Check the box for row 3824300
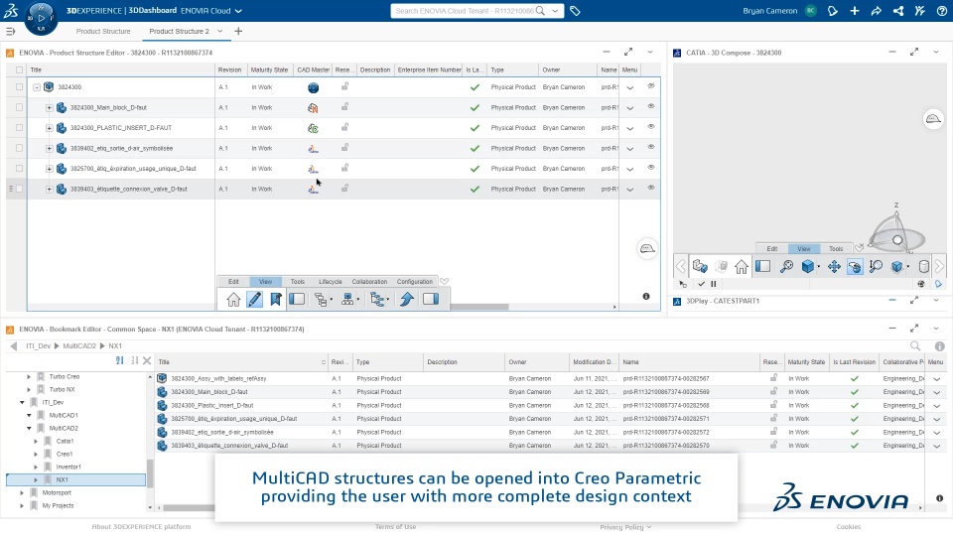953x536 pixels. point(20,87)
